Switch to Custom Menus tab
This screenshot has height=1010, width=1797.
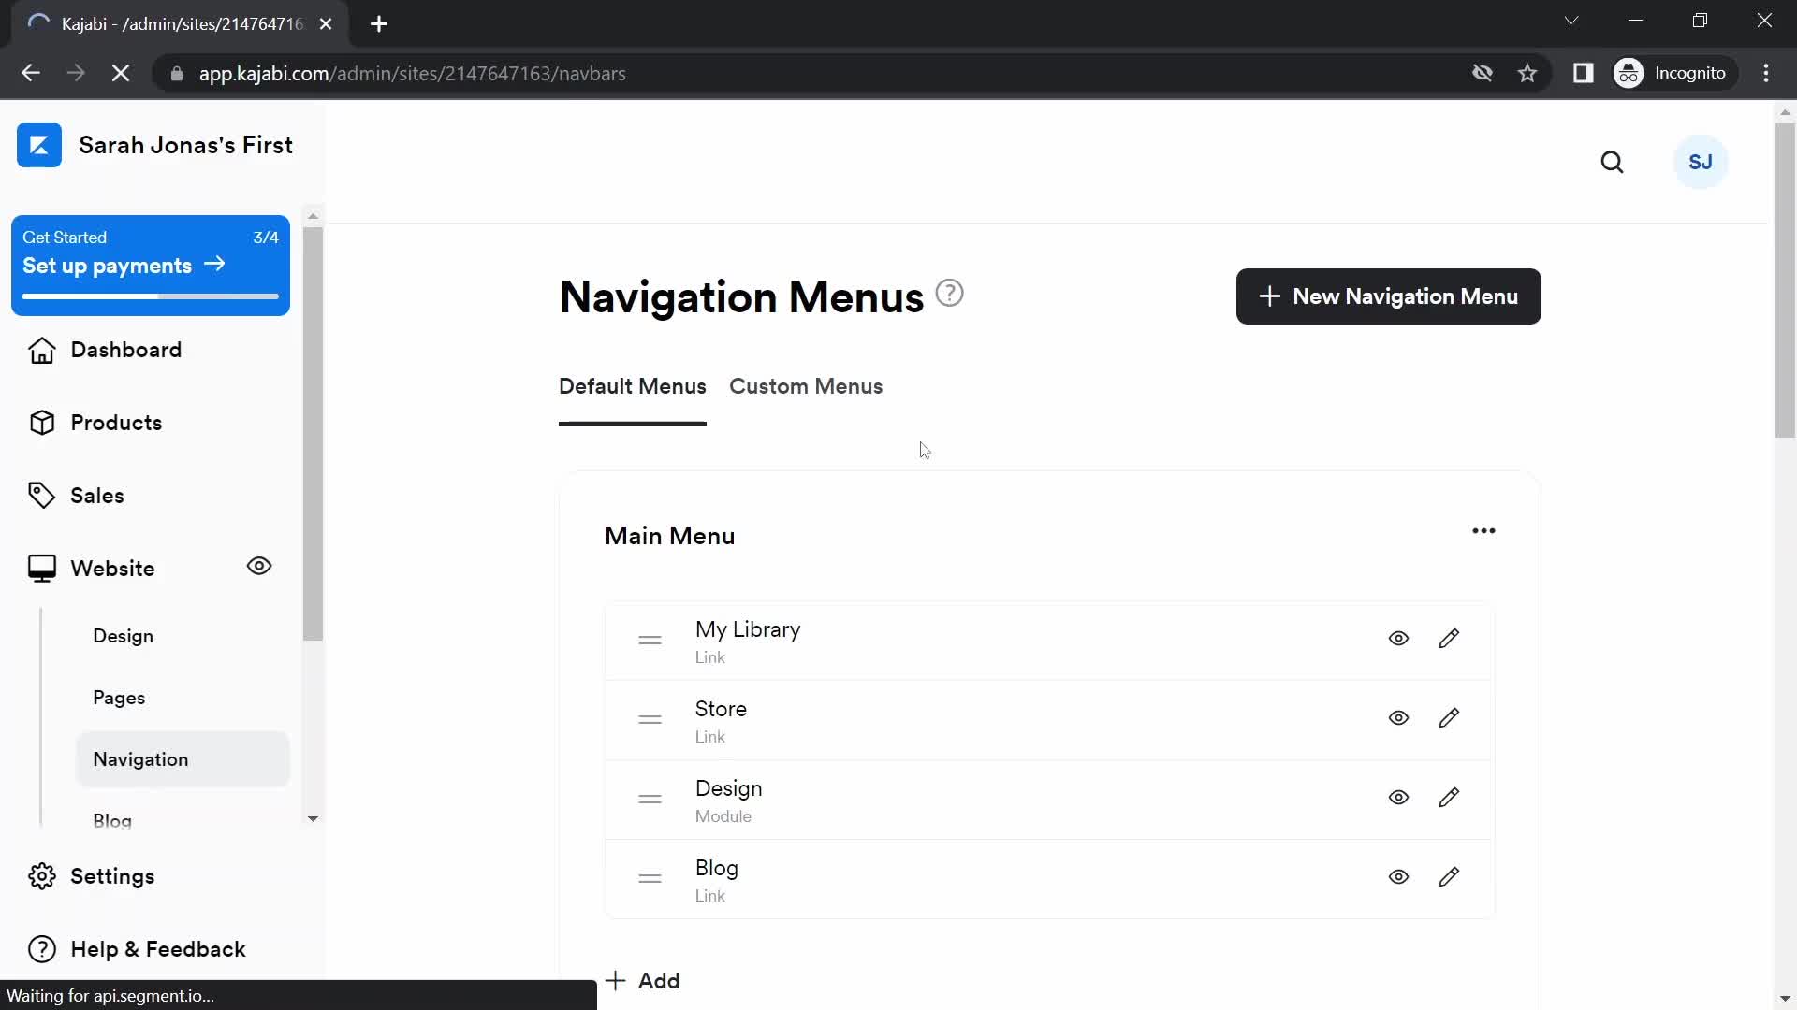(805, 386)
